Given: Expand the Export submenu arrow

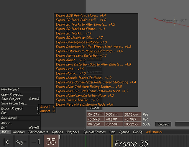Looking at the screenshot, I should [x=54, y=106].
